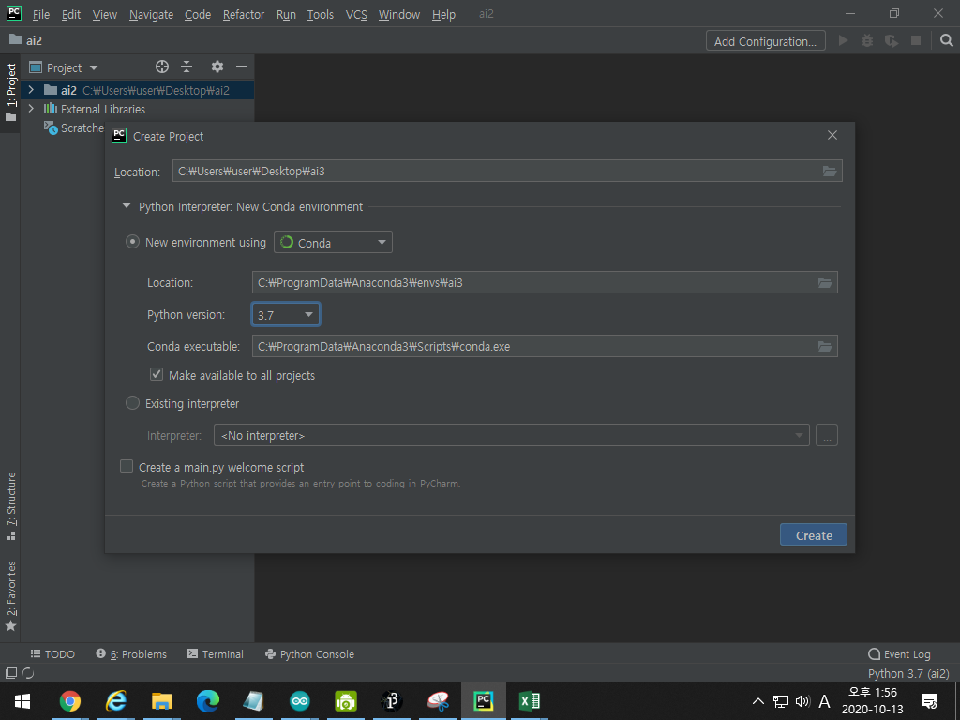Click the volume icon in system tray
The height and width of the screenshot is (720, 960).
click(802, 701)
